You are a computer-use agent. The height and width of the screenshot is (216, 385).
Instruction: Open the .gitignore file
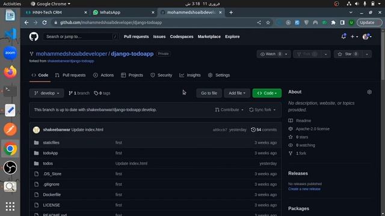coord(51,184)
